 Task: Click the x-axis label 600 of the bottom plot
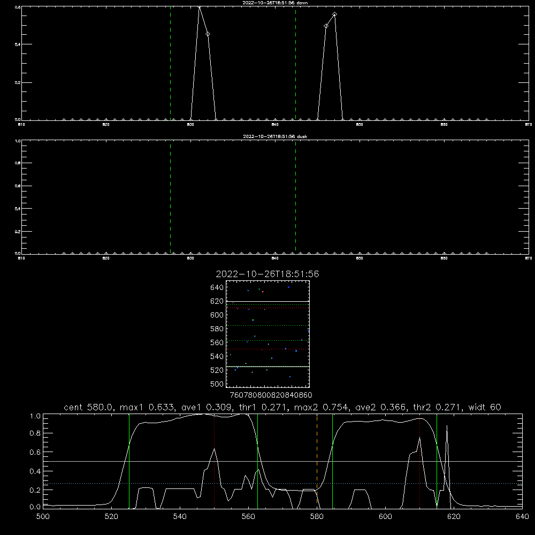[x=386, y=516]
